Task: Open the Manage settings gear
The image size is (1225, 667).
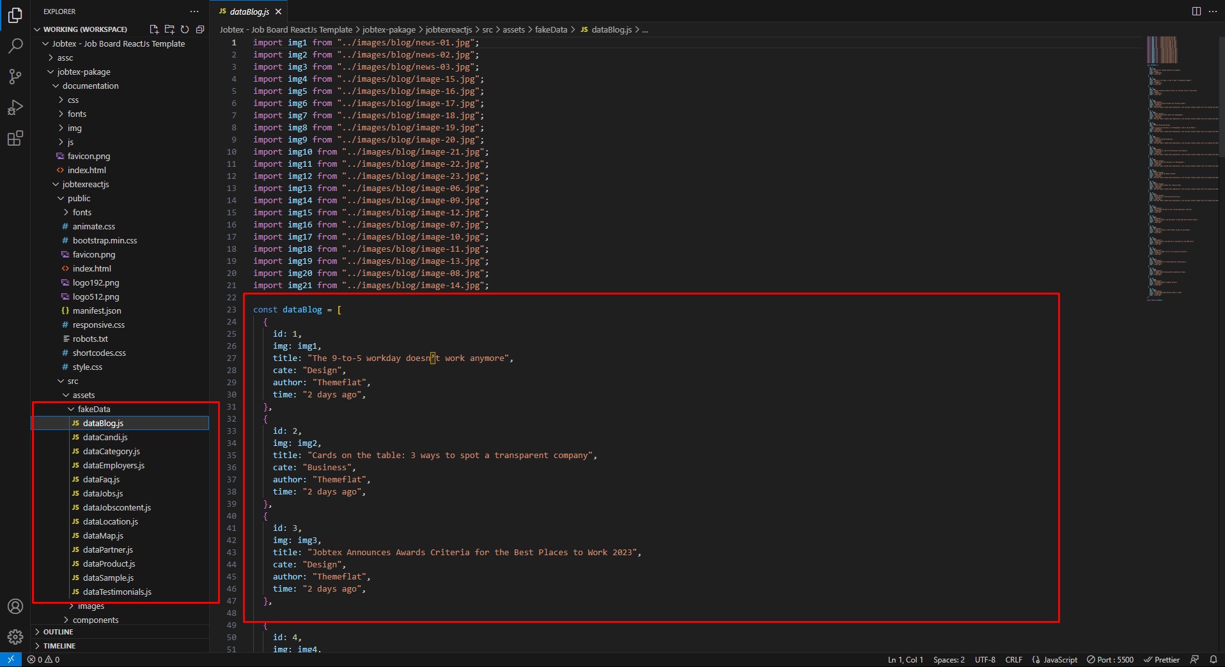Action: click(x=15, y=636)
